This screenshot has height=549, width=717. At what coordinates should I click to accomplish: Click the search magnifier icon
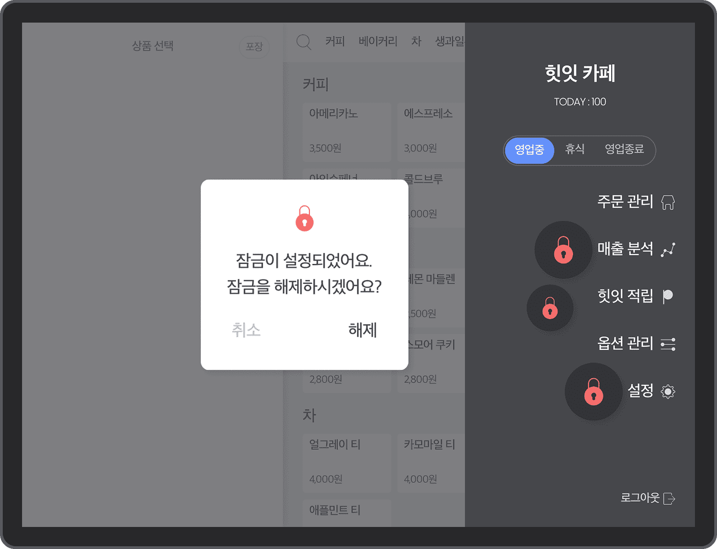[303, 42]
